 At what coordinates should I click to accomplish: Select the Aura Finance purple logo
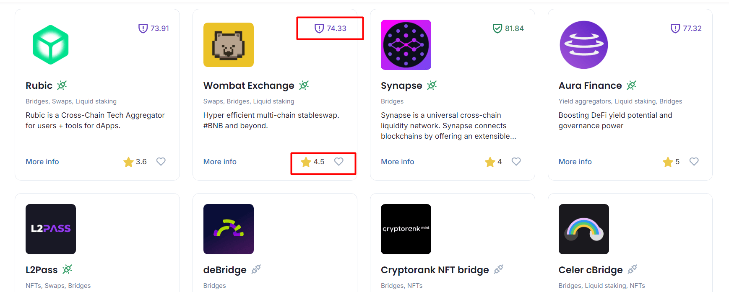pos(584,45)
